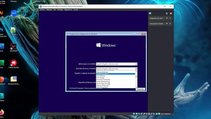
Task: Expand the 'Idioma que va a instalar' dropdown
Action: coord(136,64)
